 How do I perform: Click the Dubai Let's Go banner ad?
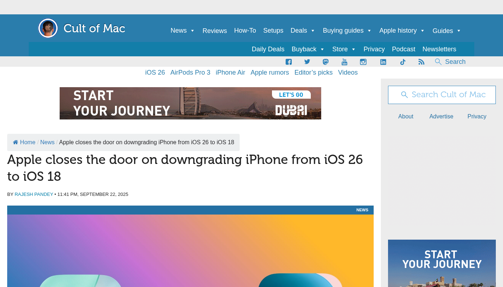190,103
